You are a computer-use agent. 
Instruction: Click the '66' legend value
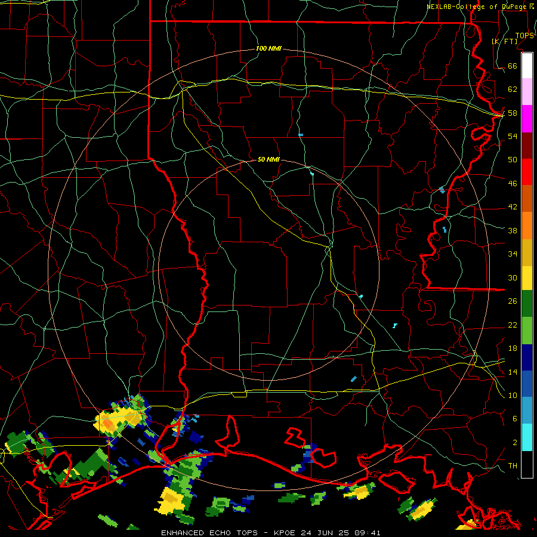click(513, 66)
